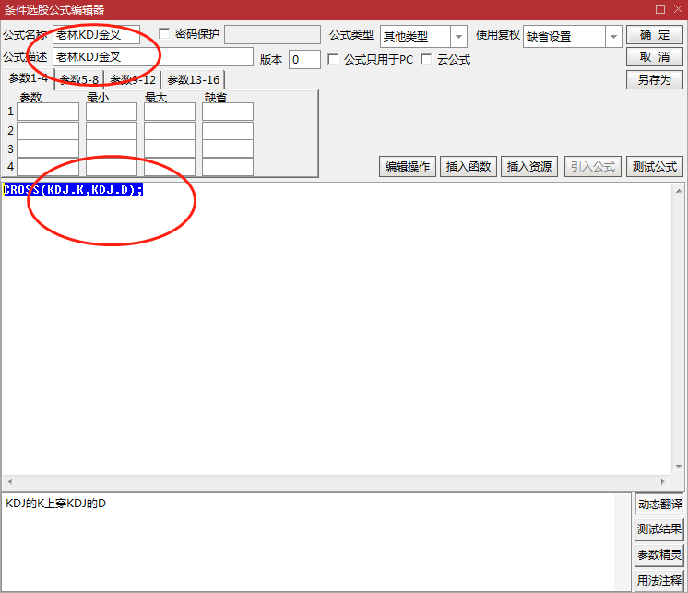Screen dimensions: 688x593
Task: Click row 1 最小 value cell
Action: tap(112, 112)
